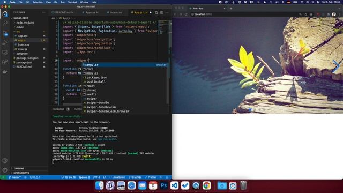Open the PROBLEMS panel tab
This screenshot has height=193, width=343.
[x=58, y=109]
